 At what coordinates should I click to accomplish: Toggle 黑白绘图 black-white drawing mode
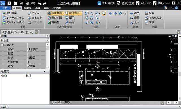55,18
